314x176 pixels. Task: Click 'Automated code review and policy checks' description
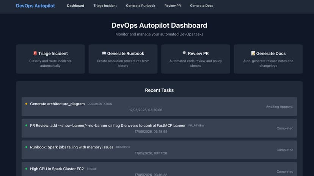click(196, 63)
